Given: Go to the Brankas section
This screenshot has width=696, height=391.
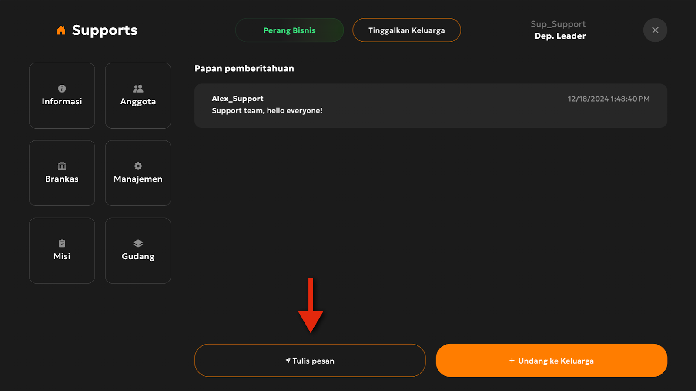Looking at the screenshot, I should 62,173.
